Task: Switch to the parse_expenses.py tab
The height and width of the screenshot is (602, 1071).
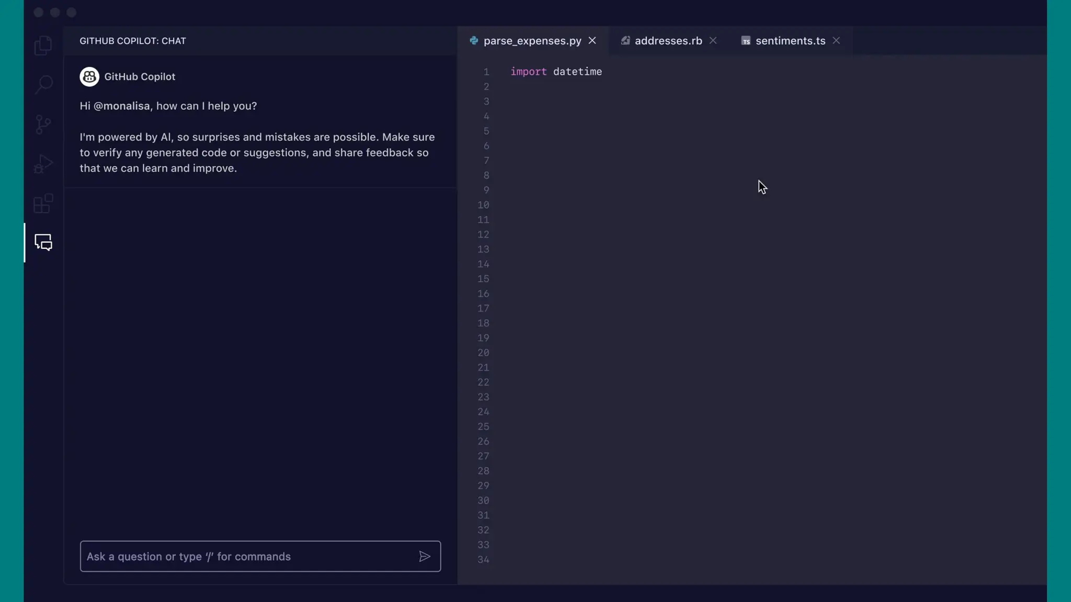Action: tap(532, 41)
